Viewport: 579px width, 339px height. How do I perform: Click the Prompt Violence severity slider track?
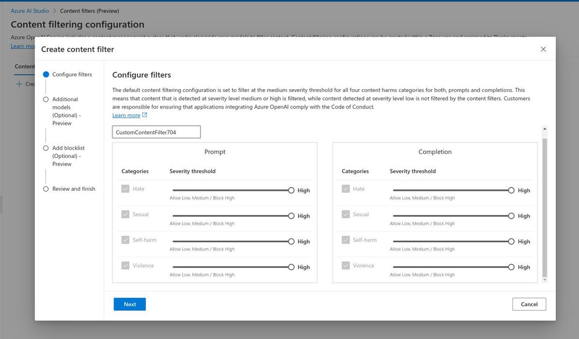231,267
